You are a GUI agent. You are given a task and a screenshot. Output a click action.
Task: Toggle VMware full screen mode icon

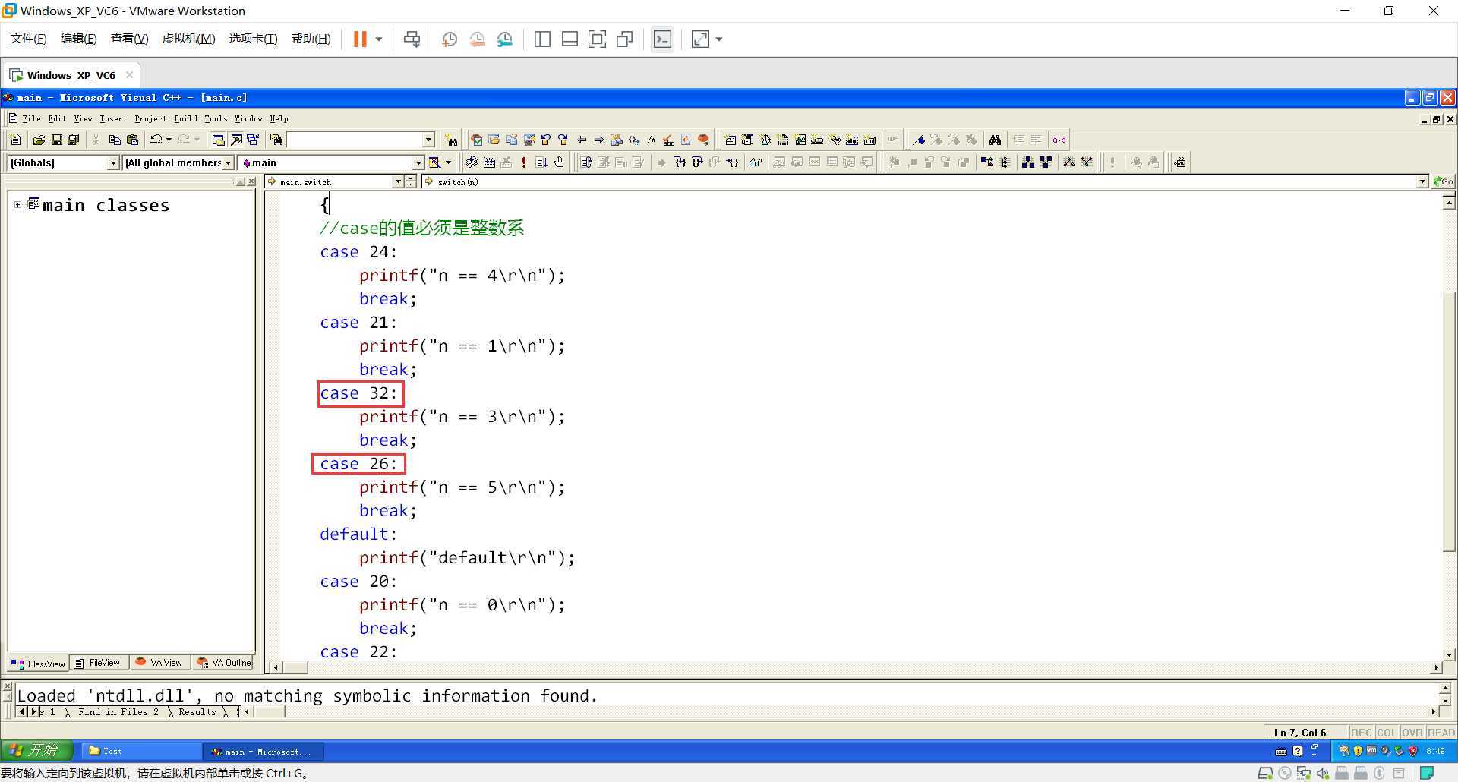pyautogui.click(x=598, y=39)
